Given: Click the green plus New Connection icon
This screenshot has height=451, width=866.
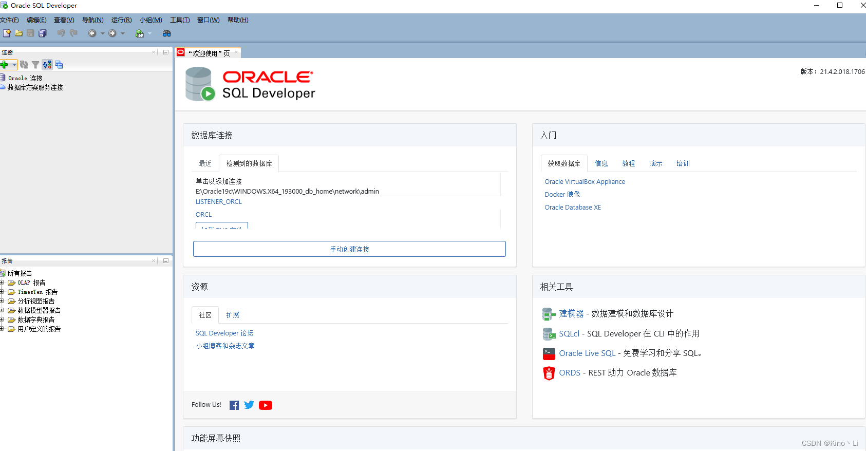Looking at the screenshot, I should pos(5,65).
